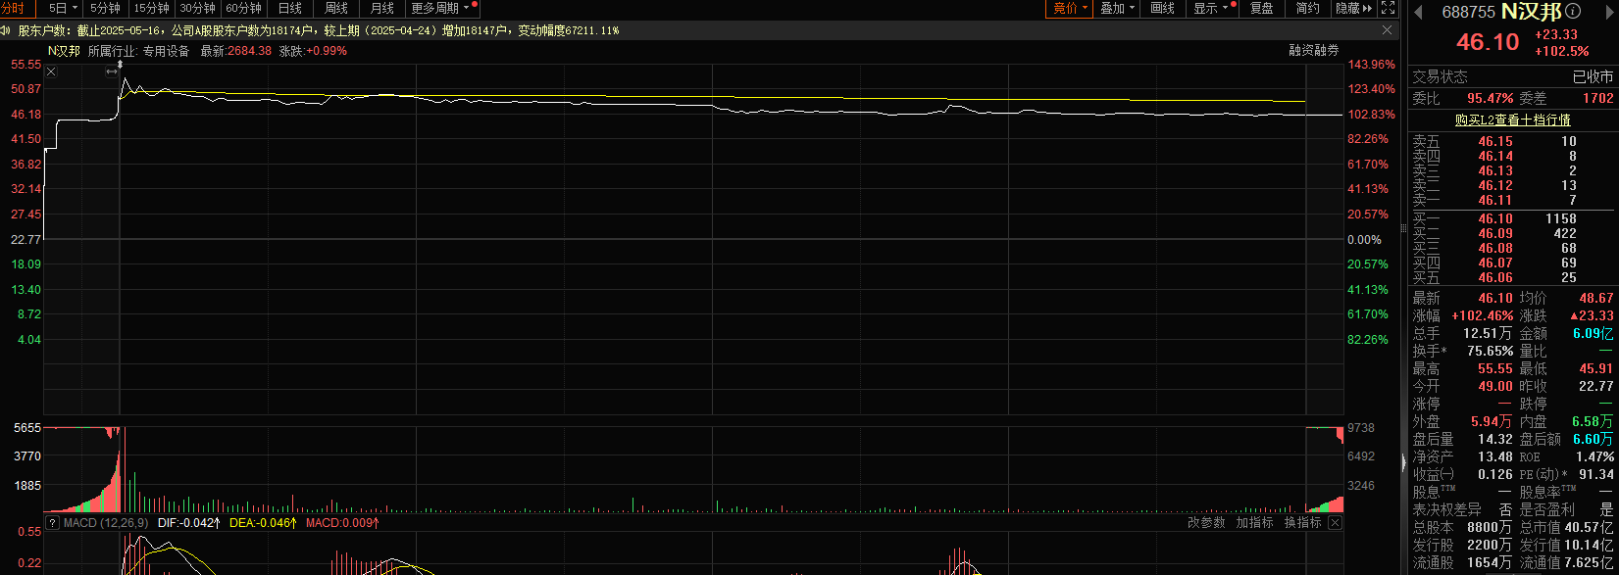The image size is (1619, 575).
Task: Toggle 简约 simple display mode
Action: pos(1307,8)
